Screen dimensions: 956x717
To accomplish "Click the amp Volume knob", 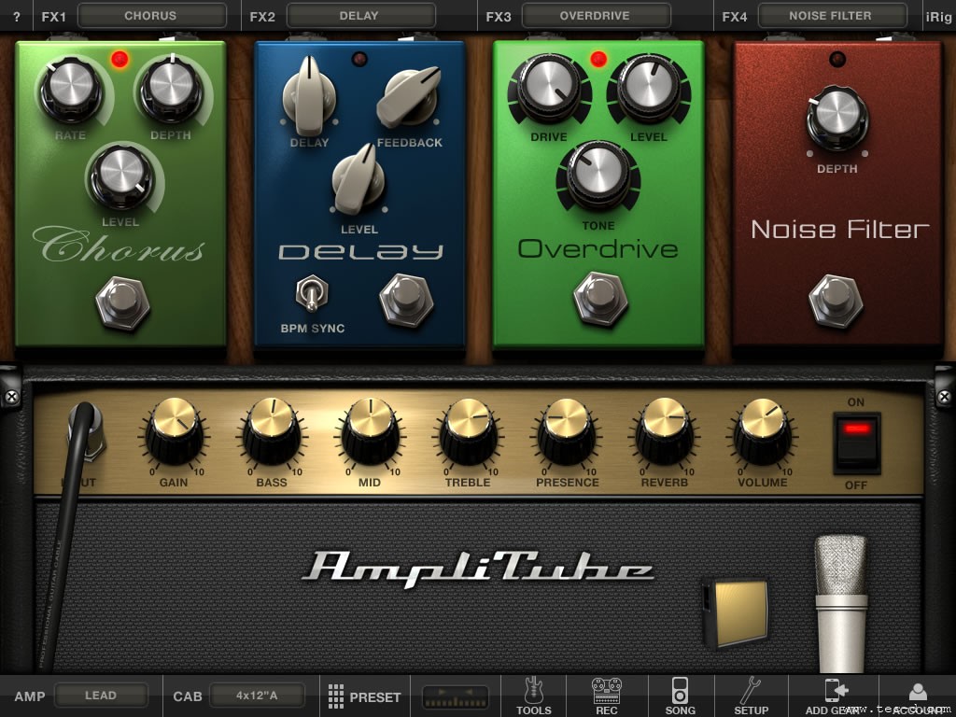I will pos(763,431).
